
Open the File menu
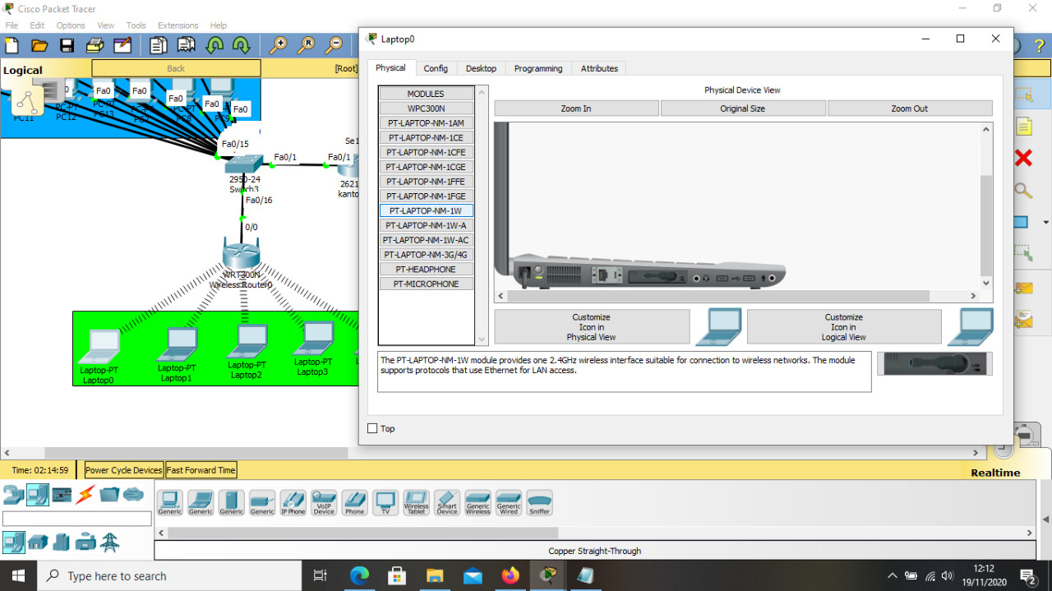coord(12,25)
